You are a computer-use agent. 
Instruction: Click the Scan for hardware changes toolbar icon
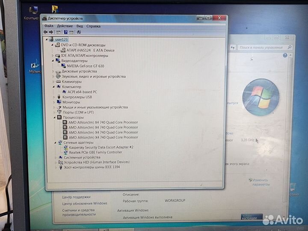click(79, 32)
